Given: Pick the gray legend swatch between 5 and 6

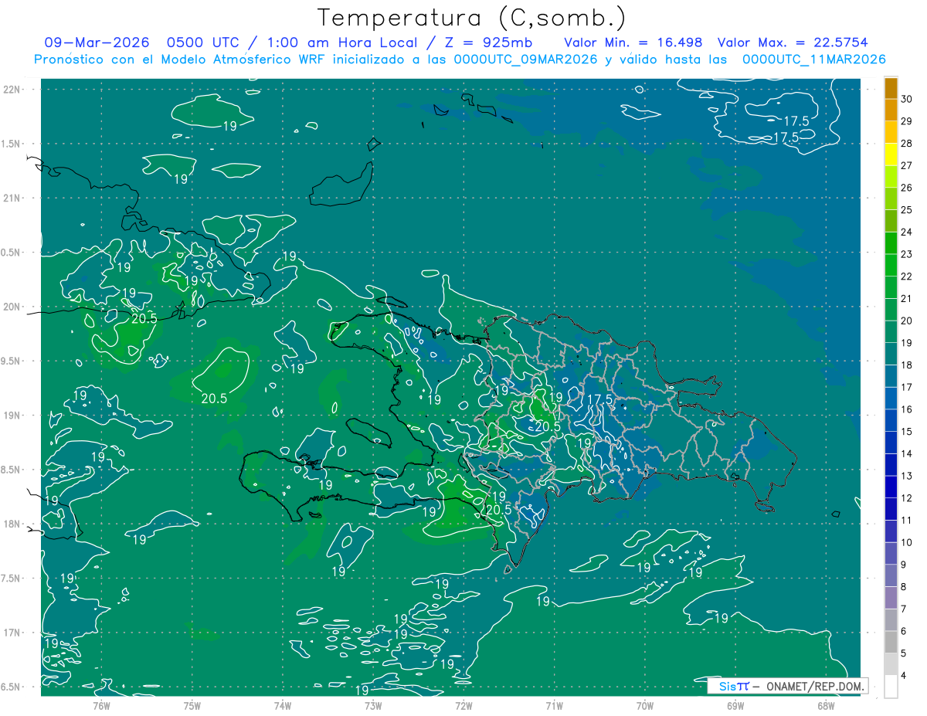Looking at the screenshot, I should [x=891, y=643].
